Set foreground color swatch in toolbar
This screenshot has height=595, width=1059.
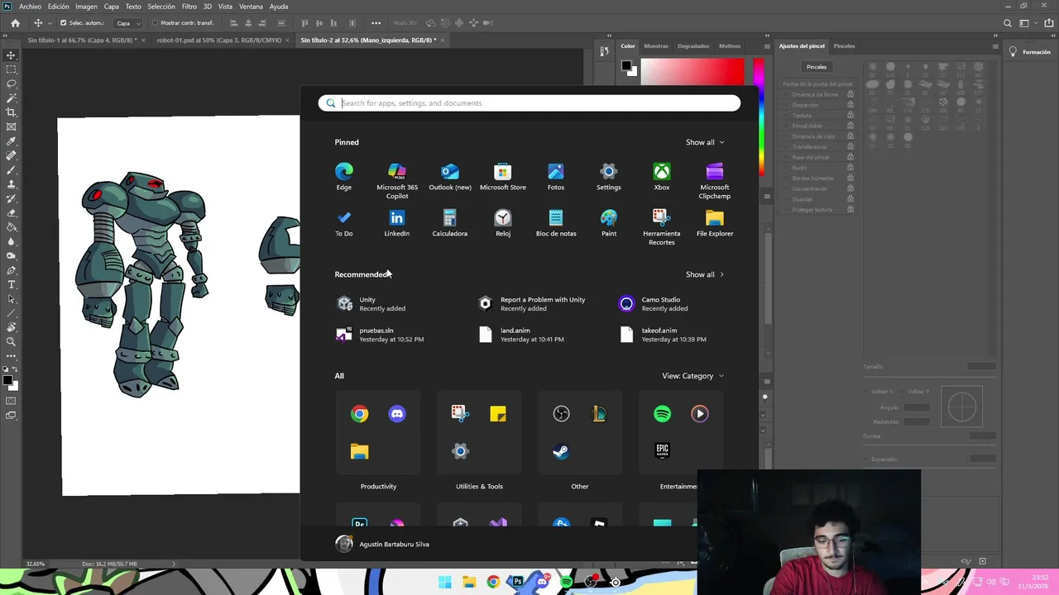[7, 380]
